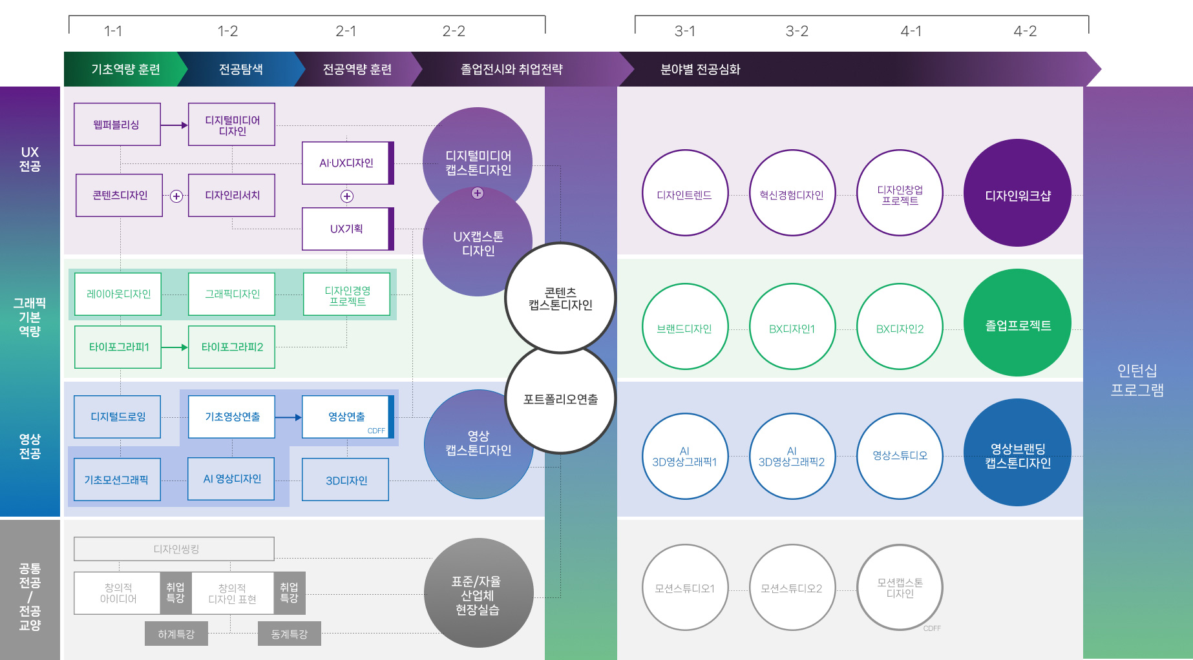Open the 기초역량 훈련 stage tab
Image resolution: width=1193 pixels, height=660 pixels.
pos(125,70)
